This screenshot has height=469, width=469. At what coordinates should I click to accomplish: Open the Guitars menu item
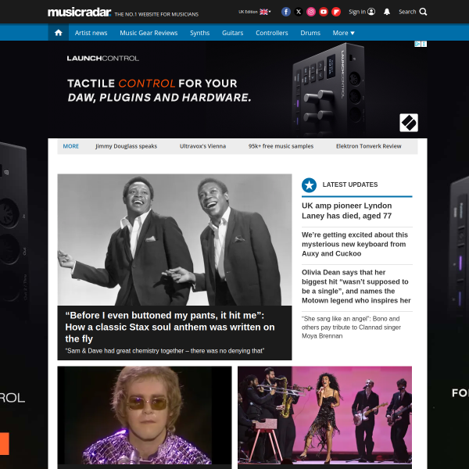point(232,33)
